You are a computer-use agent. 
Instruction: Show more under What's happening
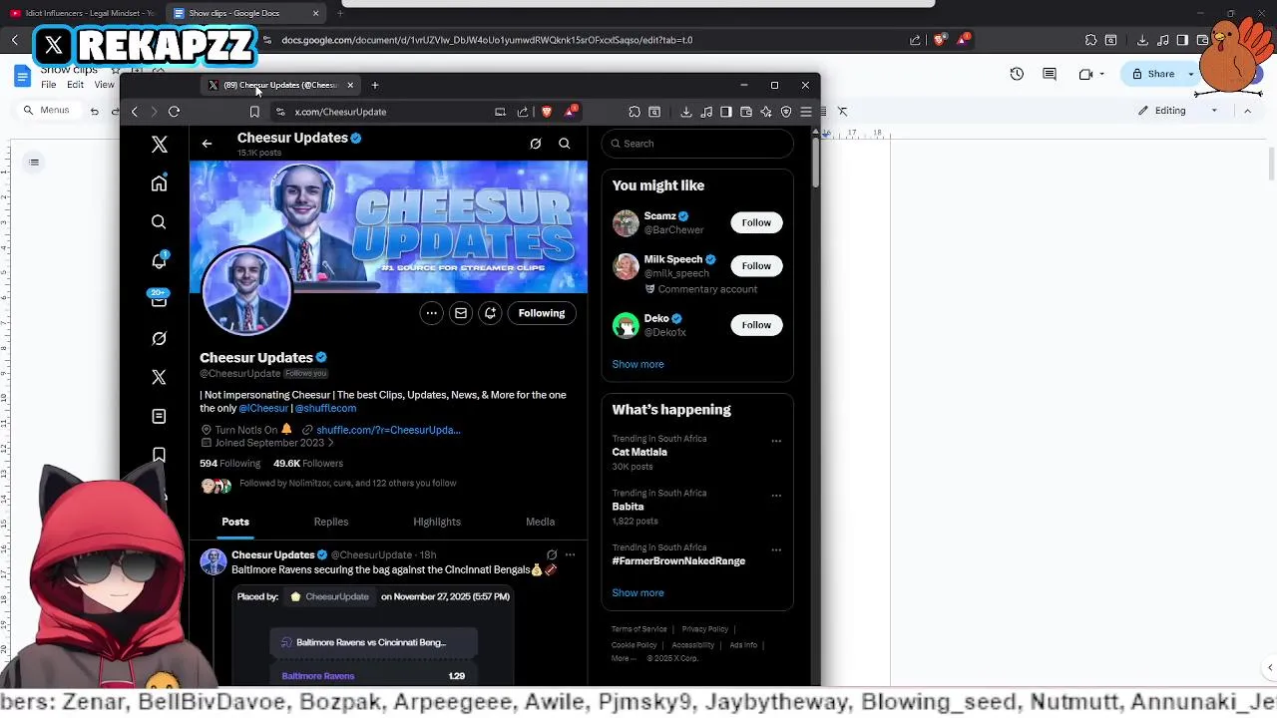pos(638,592)
